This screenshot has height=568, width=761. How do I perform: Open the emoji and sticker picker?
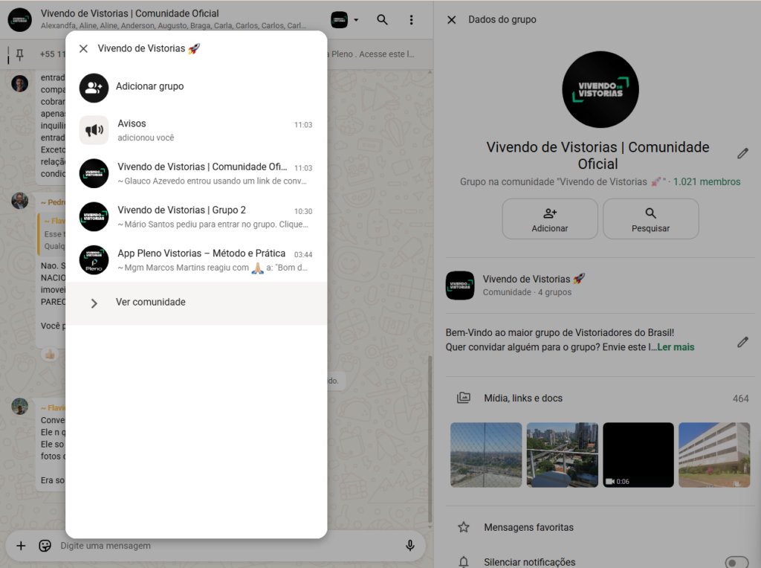point(45,546)
